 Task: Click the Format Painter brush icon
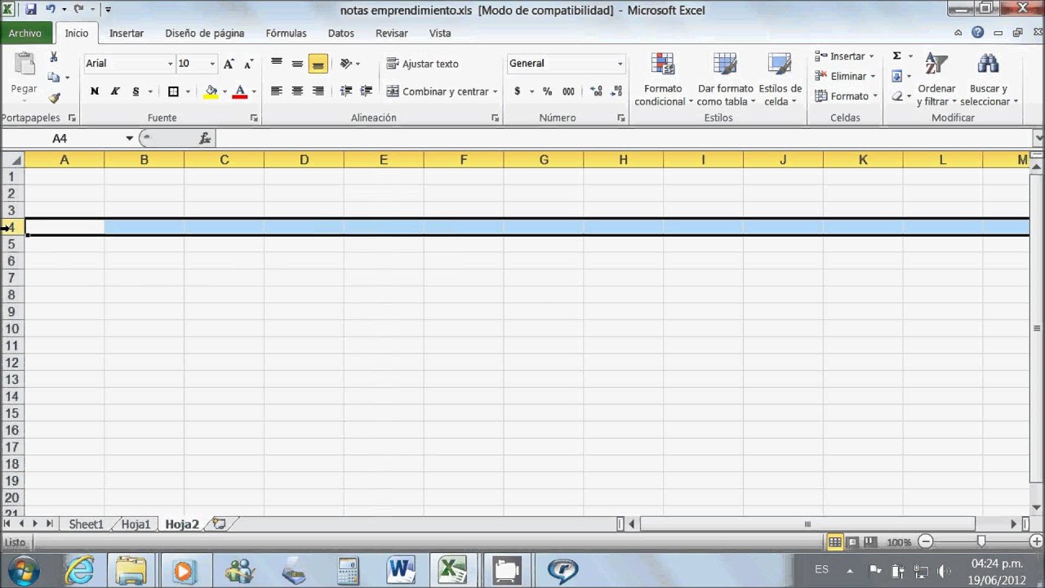pyautogui.click(x=54, y=98)
